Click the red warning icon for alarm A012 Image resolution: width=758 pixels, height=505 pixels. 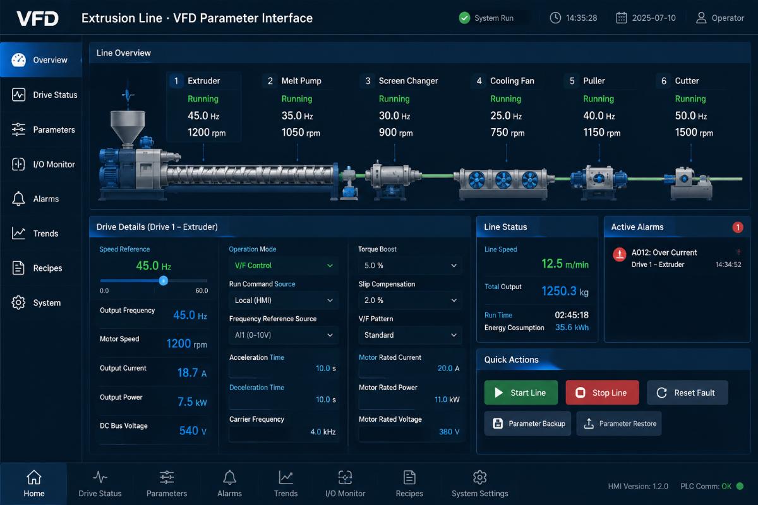619,254
